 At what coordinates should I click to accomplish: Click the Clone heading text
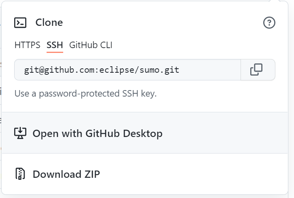coord(49,23)
